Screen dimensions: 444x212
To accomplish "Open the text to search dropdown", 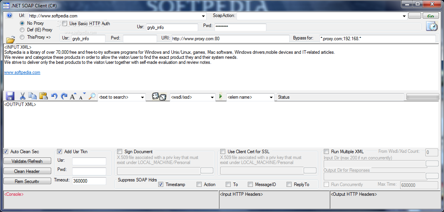I will pyautogui.click(x=142, y=97).
